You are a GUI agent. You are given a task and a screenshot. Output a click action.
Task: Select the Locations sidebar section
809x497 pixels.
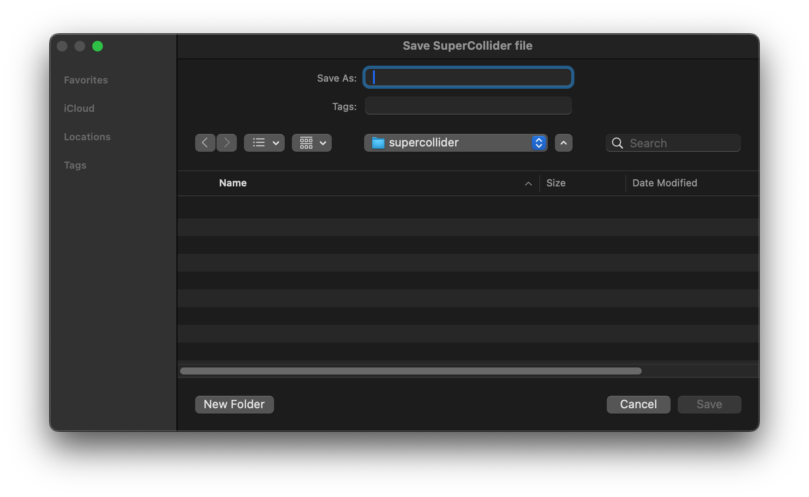(87, 137)
